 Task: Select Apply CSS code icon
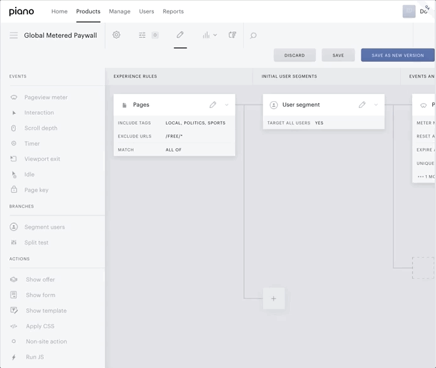coord(14,326)
